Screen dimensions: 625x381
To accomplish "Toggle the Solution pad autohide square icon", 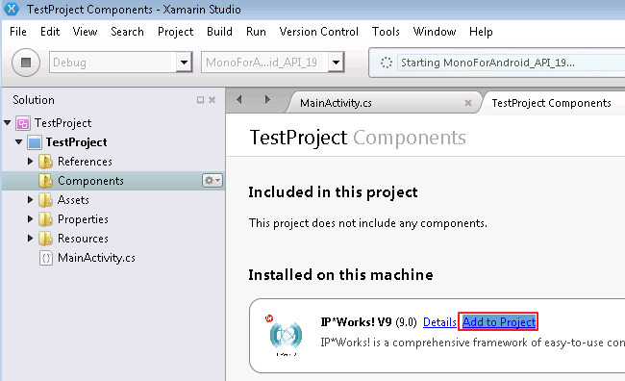I will point(201,100).
